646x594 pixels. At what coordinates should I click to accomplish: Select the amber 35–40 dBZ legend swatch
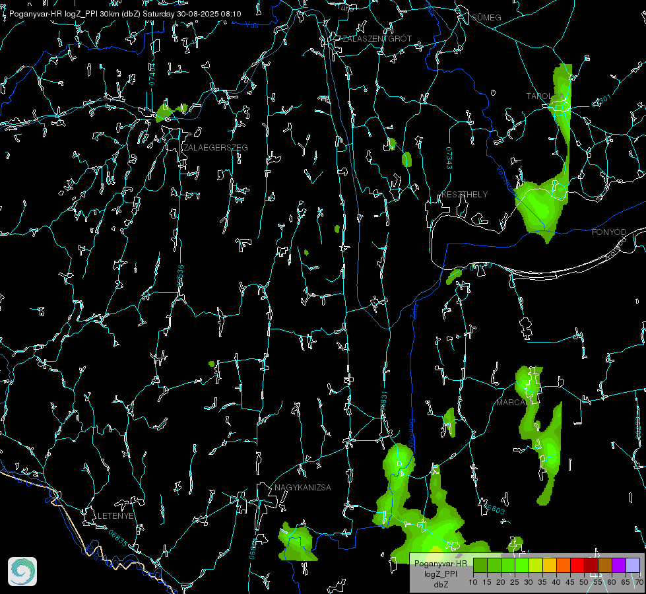pos(550,565)
